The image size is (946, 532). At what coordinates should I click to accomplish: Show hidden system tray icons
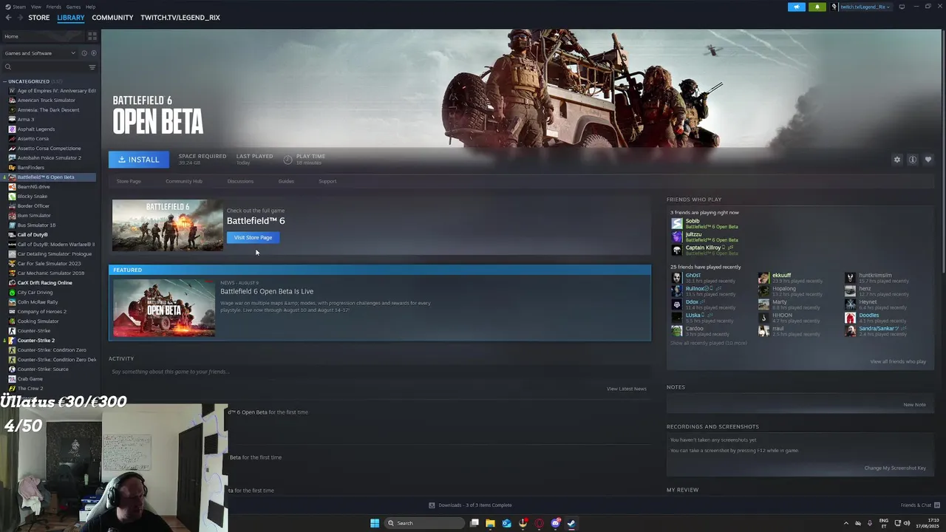point(846,523)
